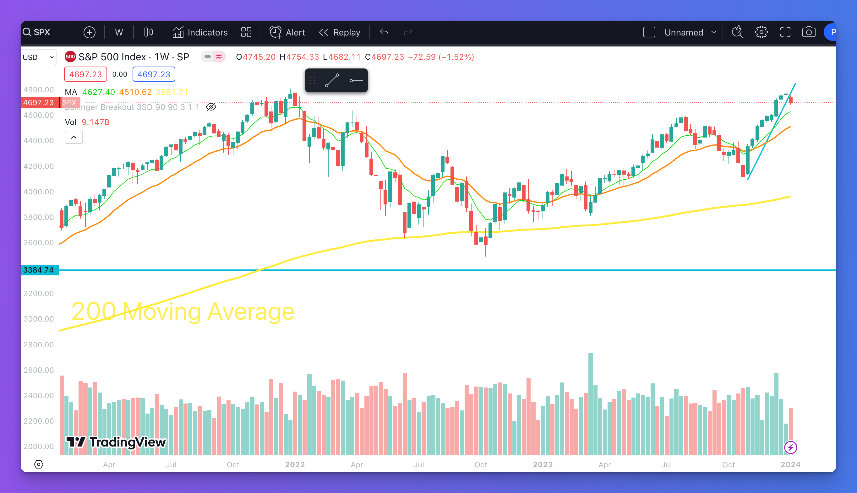Enter fullscreen mode icon
Viewport: 857px width, 493px height.
(x=785, y=33)
